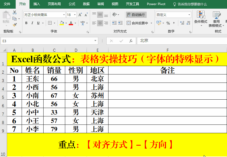Select the cell containing 小南
227x157 pixels.
(32, 95)
